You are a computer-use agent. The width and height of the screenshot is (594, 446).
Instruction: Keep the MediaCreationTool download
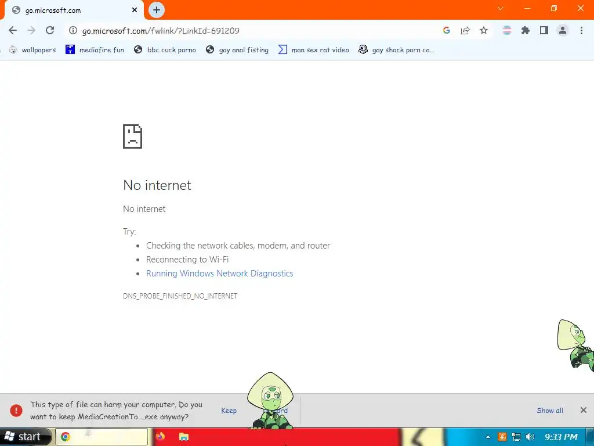tap(229, 411)
